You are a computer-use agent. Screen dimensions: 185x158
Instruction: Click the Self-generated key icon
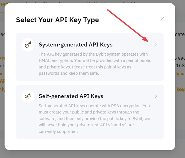[28, 96]
